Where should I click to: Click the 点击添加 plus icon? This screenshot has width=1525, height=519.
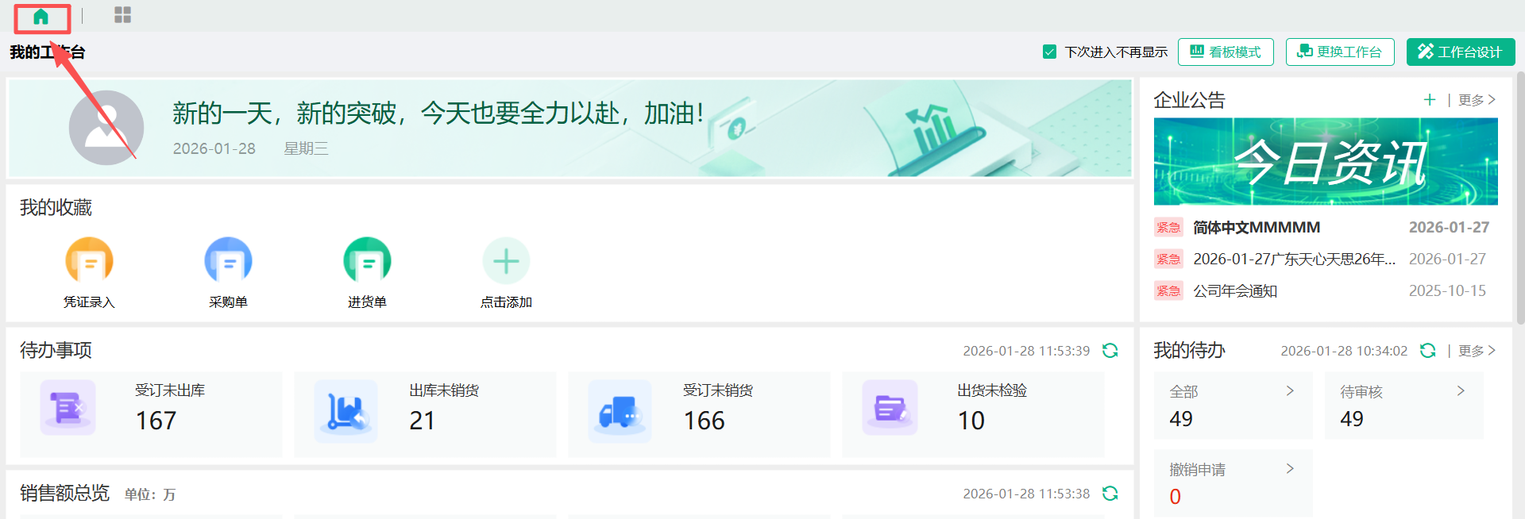point(506,261)
